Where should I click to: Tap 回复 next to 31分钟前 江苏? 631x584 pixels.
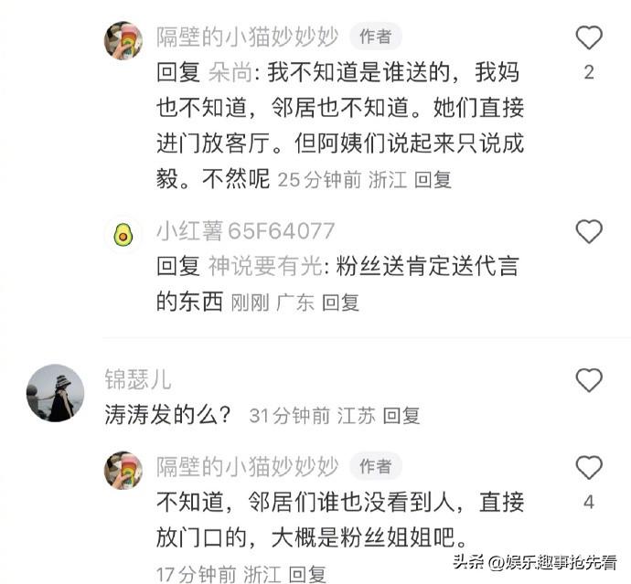coord(401,416)
